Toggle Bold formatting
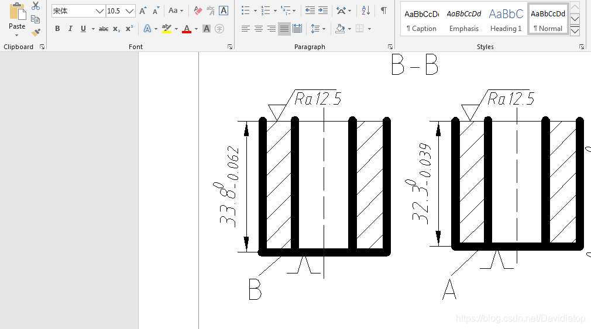 57,29
